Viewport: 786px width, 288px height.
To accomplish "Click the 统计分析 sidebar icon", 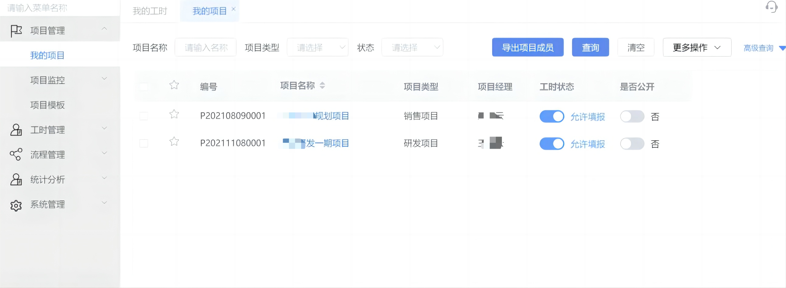I will [16, 180].
